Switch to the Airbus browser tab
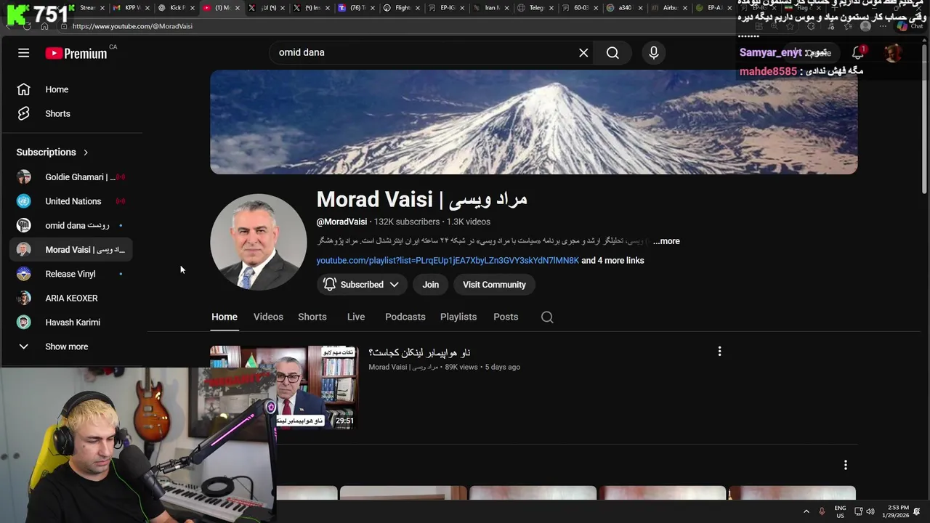The width and height of the screenshot is (930, 523). (x=668, y=8)
